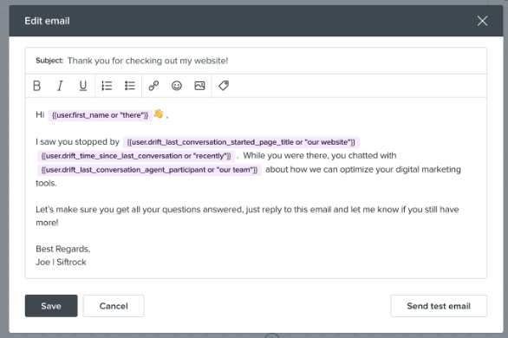Screen dimensions: 508x338
Task: Select the last_conversation_started_page_title token
Action: 241,142
